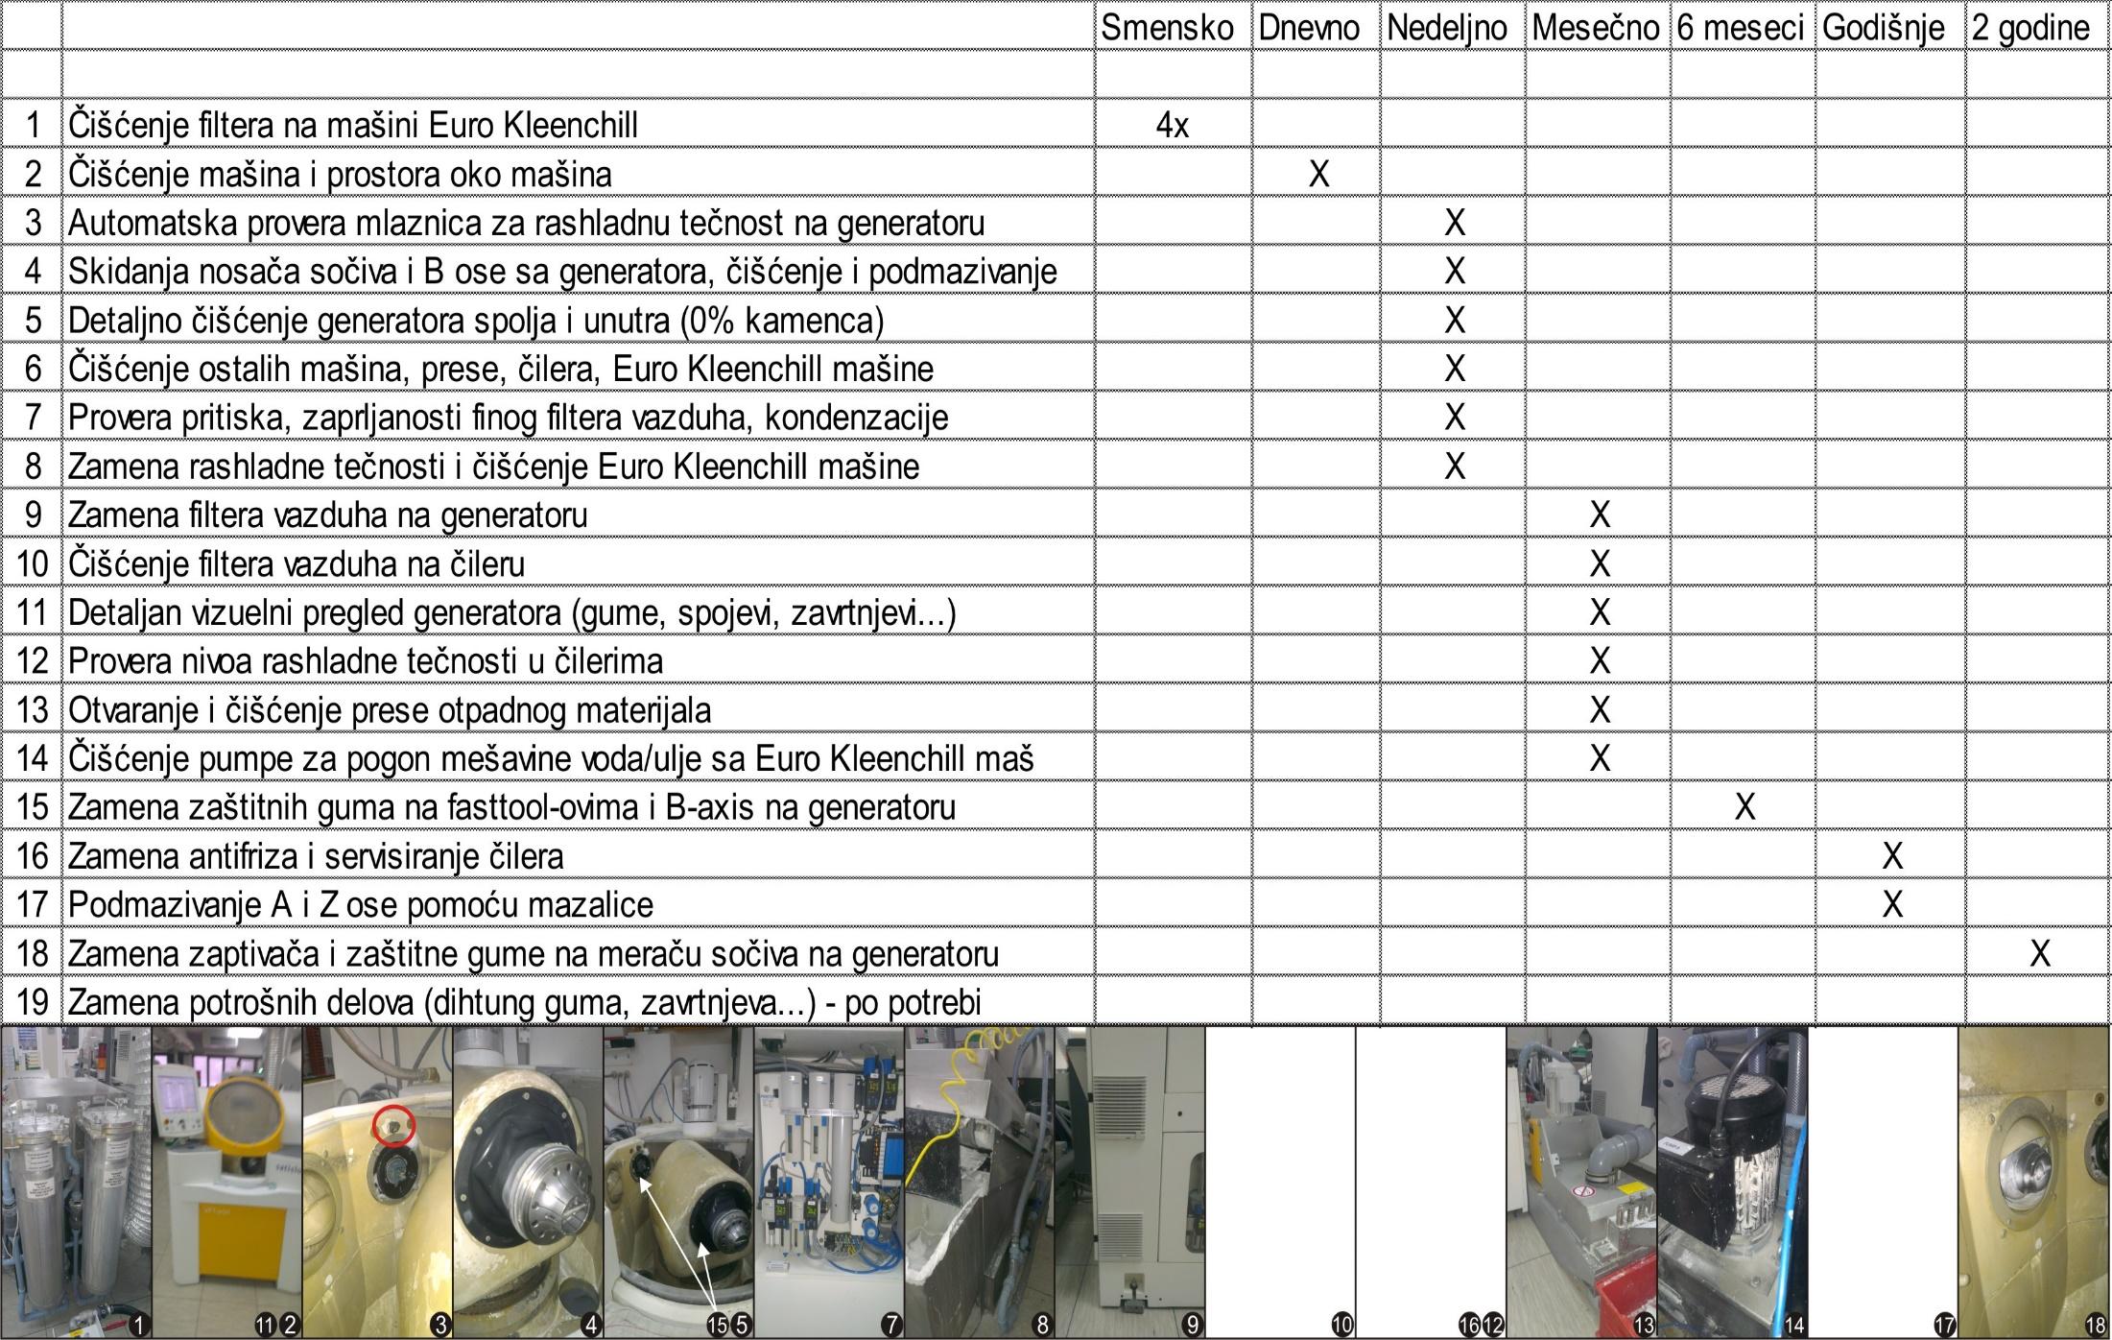
Task: Open photo 3 with red circled nozzle
Action: pos(377,1182)
